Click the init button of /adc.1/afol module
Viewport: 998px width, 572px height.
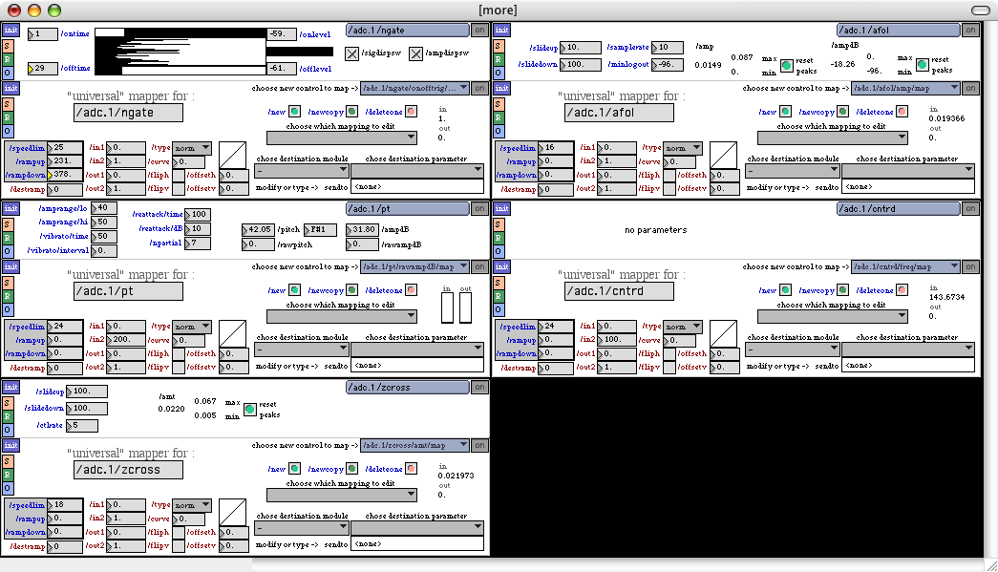[500, 31]
